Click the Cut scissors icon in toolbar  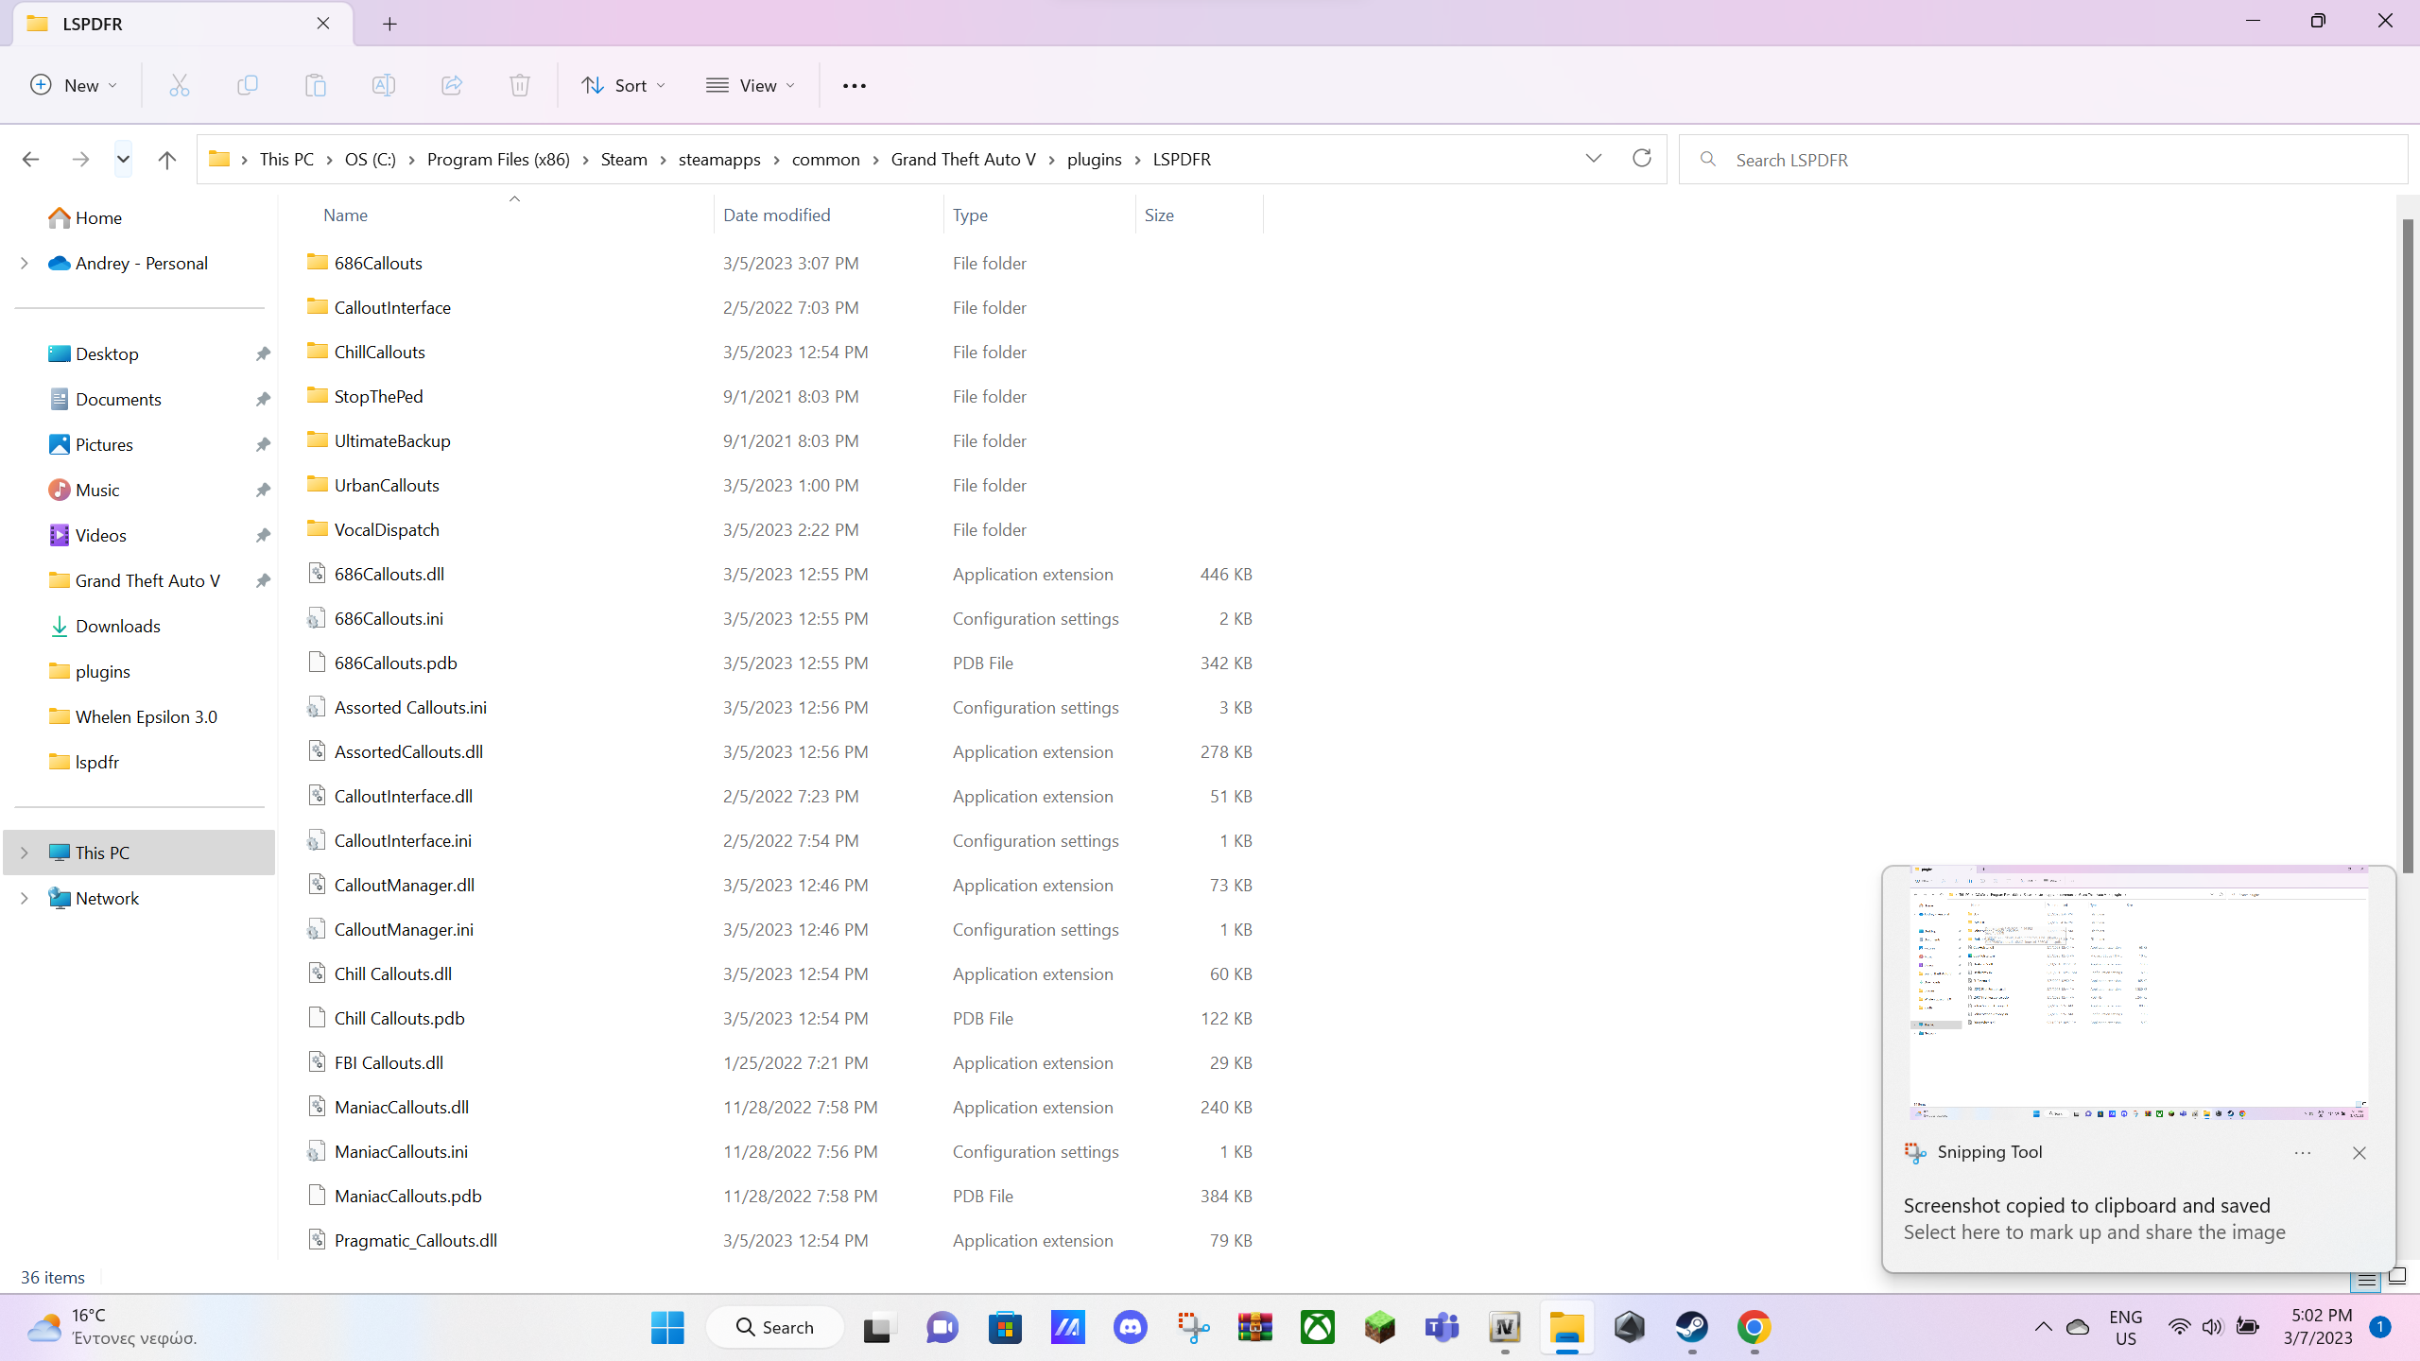point(180,85)
